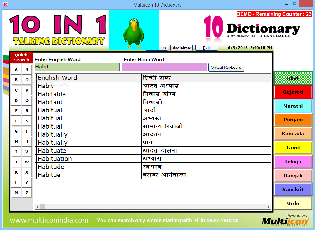Screen dimensions: 315x230
Task: Click the Enter Hindi Word field
Action: pyautogui.click(x=164, y=67)
